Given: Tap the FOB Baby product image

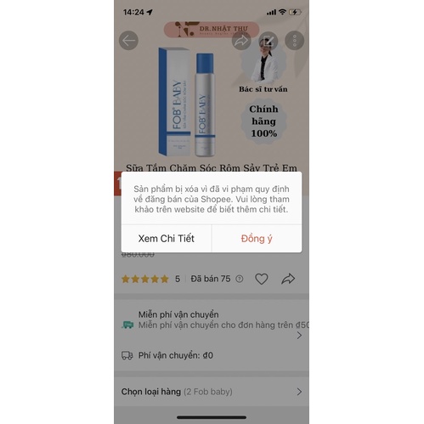Looking at the screenshot, I should click(x=187, y=103).
